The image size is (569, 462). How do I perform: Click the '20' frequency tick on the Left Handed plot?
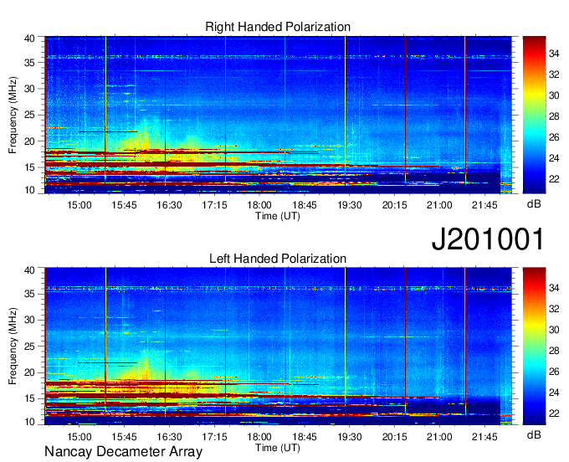(x=29, y=372)
